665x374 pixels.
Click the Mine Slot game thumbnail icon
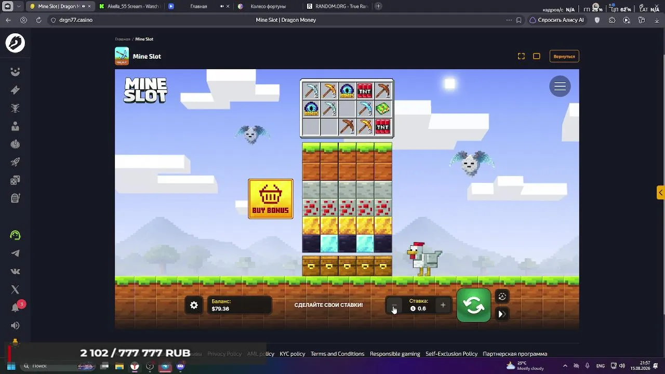[122, 56]
